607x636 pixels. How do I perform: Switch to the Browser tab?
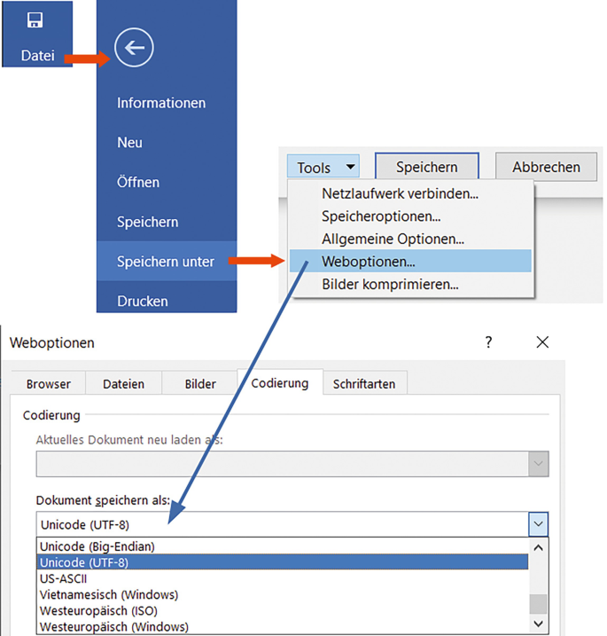pos(48,384)
